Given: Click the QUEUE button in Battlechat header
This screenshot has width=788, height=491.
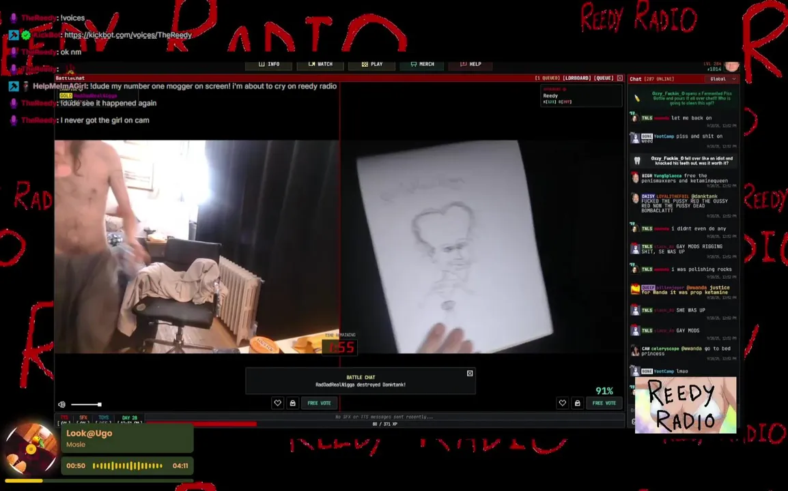Looking at the screenshot, I should tap(604, 78).
